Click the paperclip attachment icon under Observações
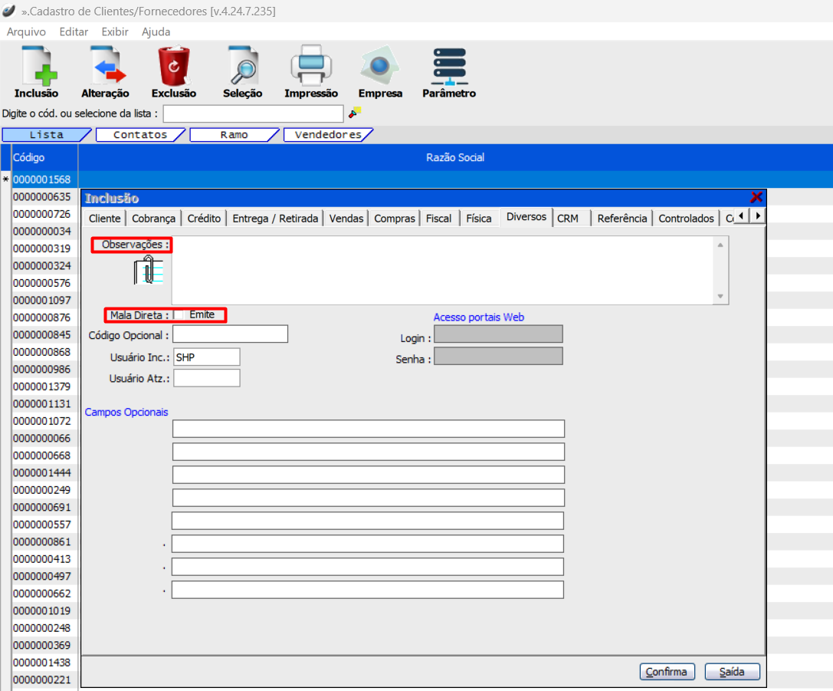 [x=148, y=270]
